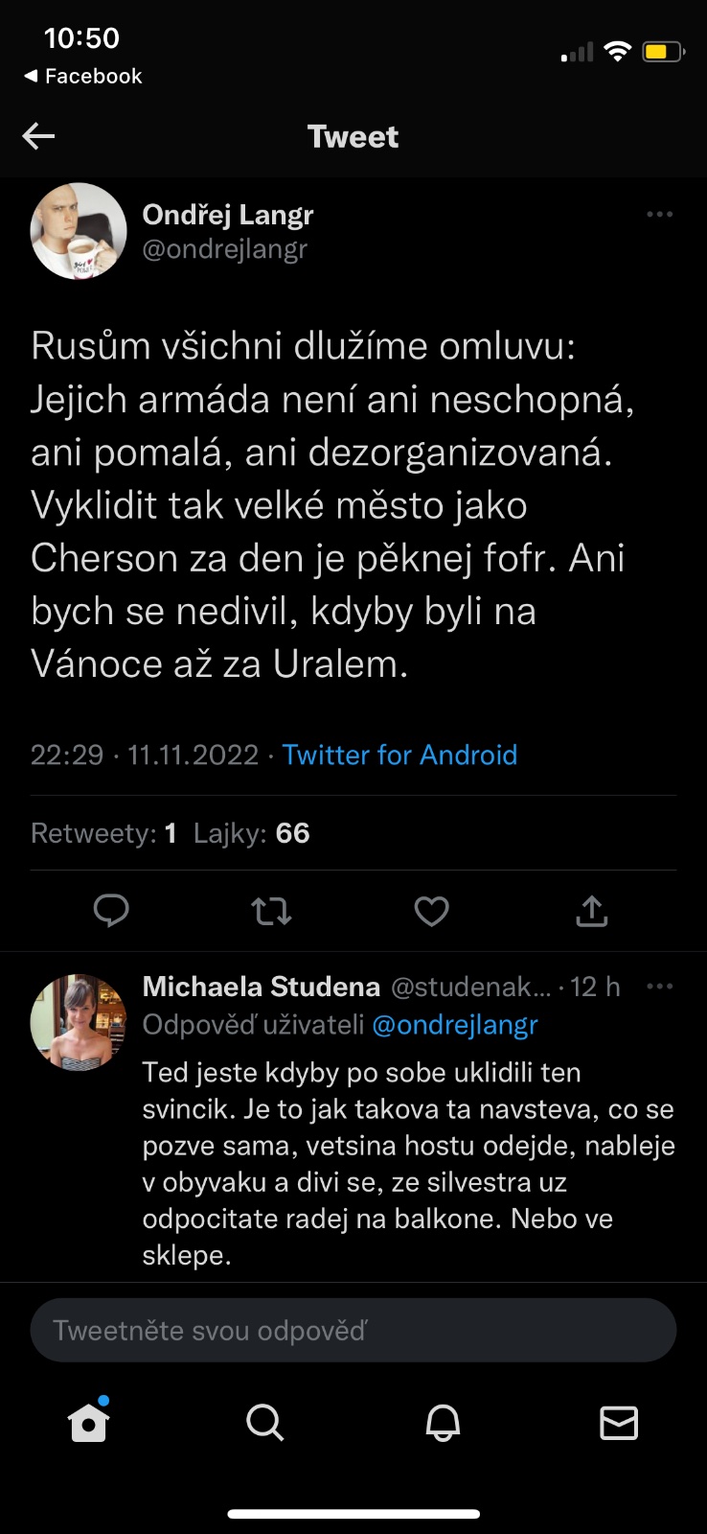This screenshot has width=707, height=1534.
Task: Open more options on Michaela Studena's reply
Action: point(659,987)
